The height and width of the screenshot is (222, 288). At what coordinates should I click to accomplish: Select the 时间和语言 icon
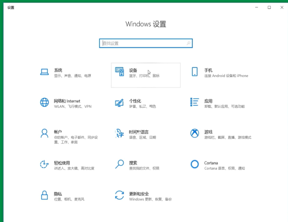click(x=120, y=134)
